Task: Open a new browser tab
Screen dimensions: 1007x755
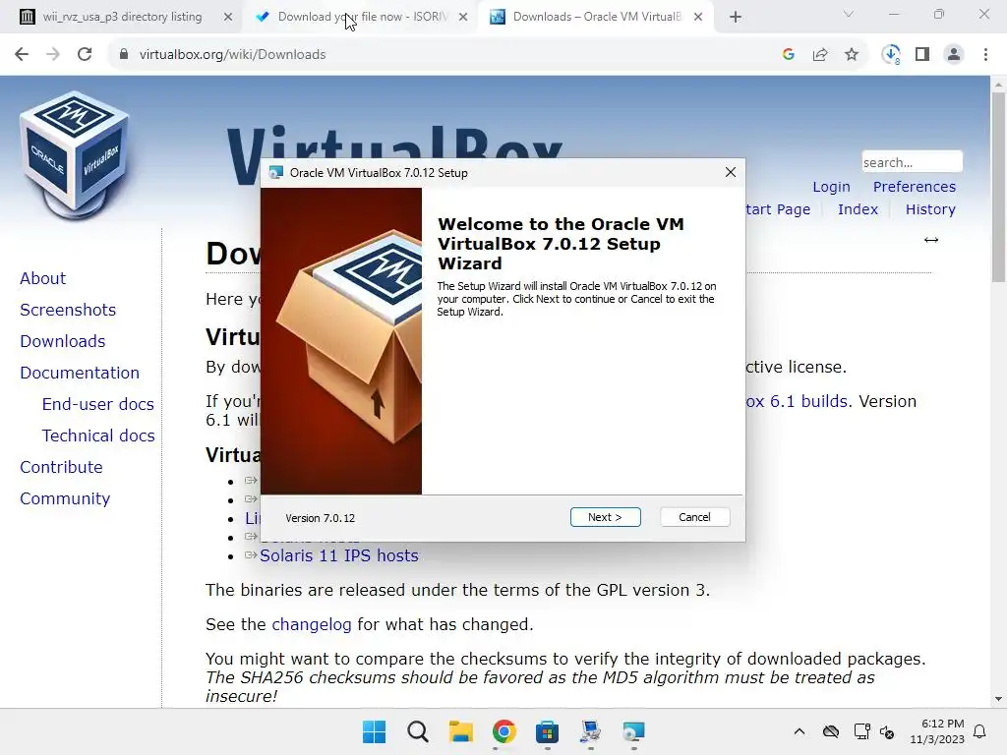Action: 736,18
